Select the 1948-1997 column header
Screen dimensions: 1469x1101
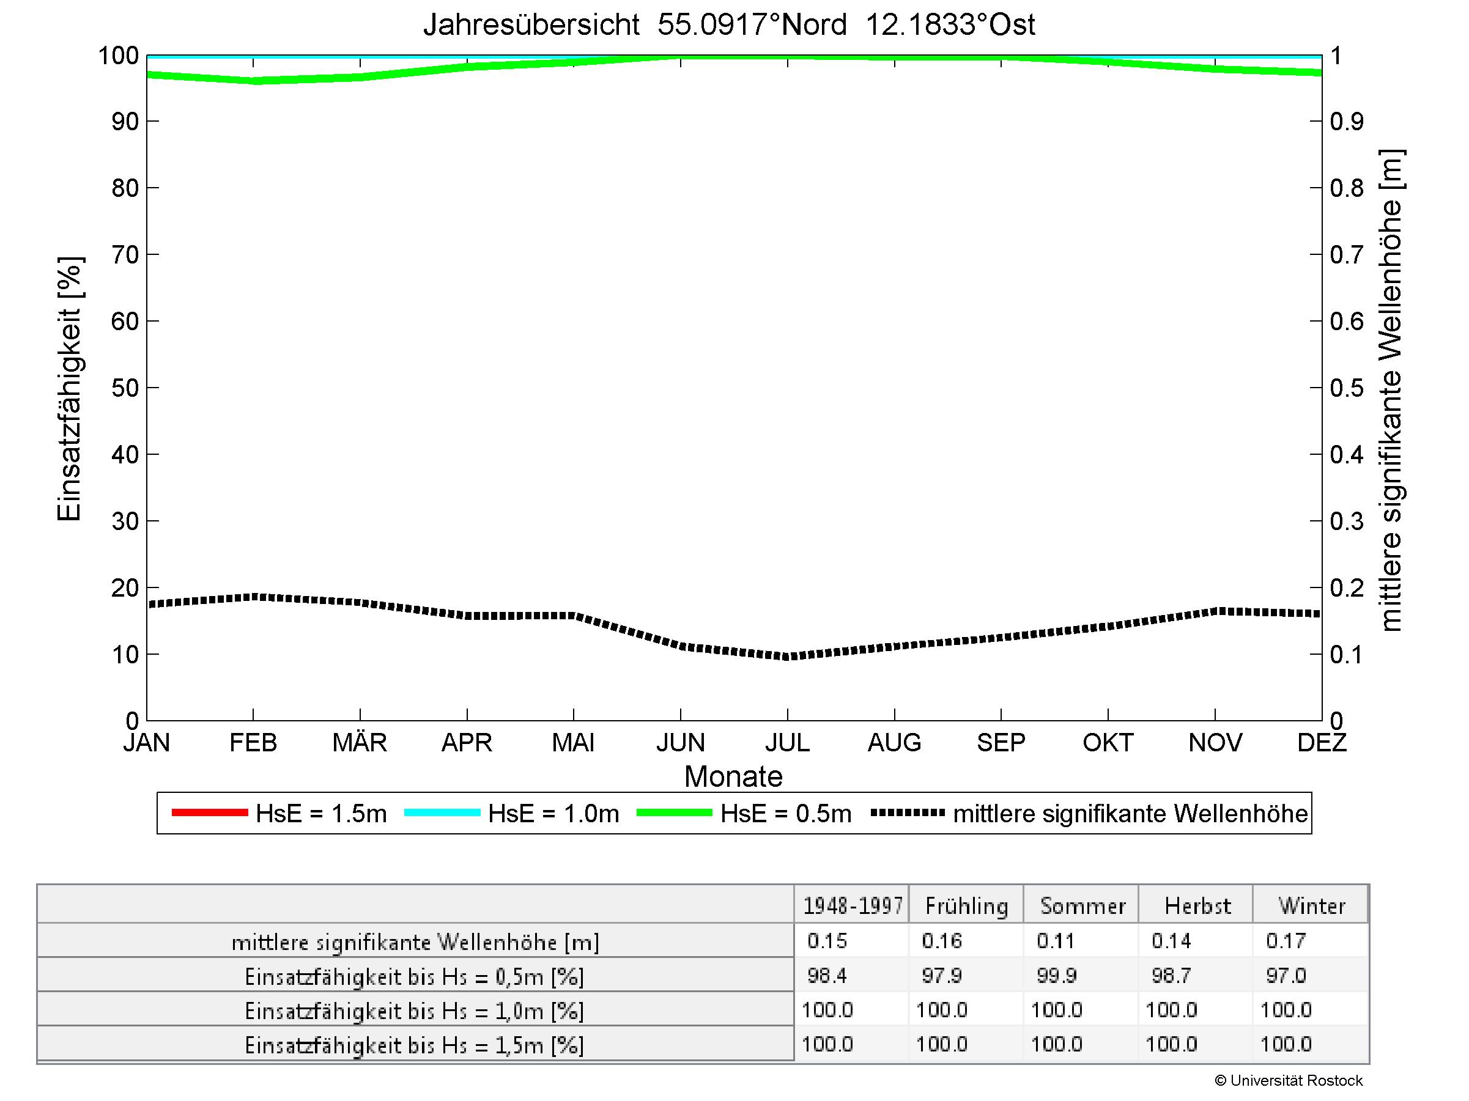[853, 906]
